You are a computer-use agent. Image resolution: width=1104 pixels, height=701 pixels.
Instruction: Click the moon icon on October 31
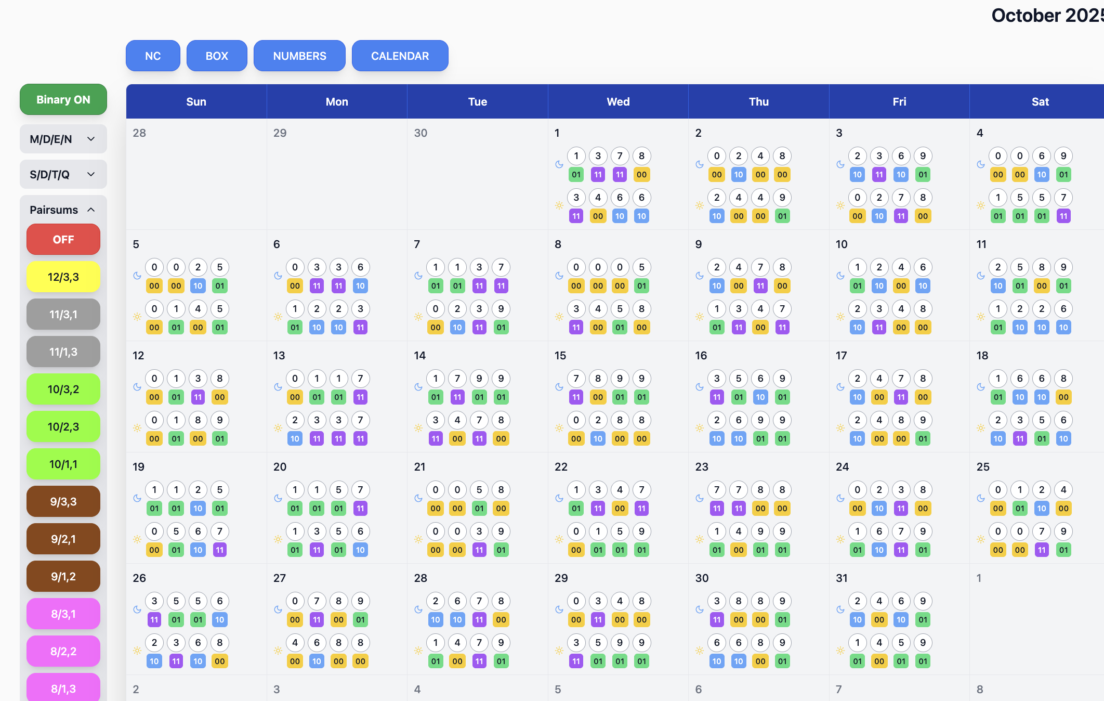[840, 609]
